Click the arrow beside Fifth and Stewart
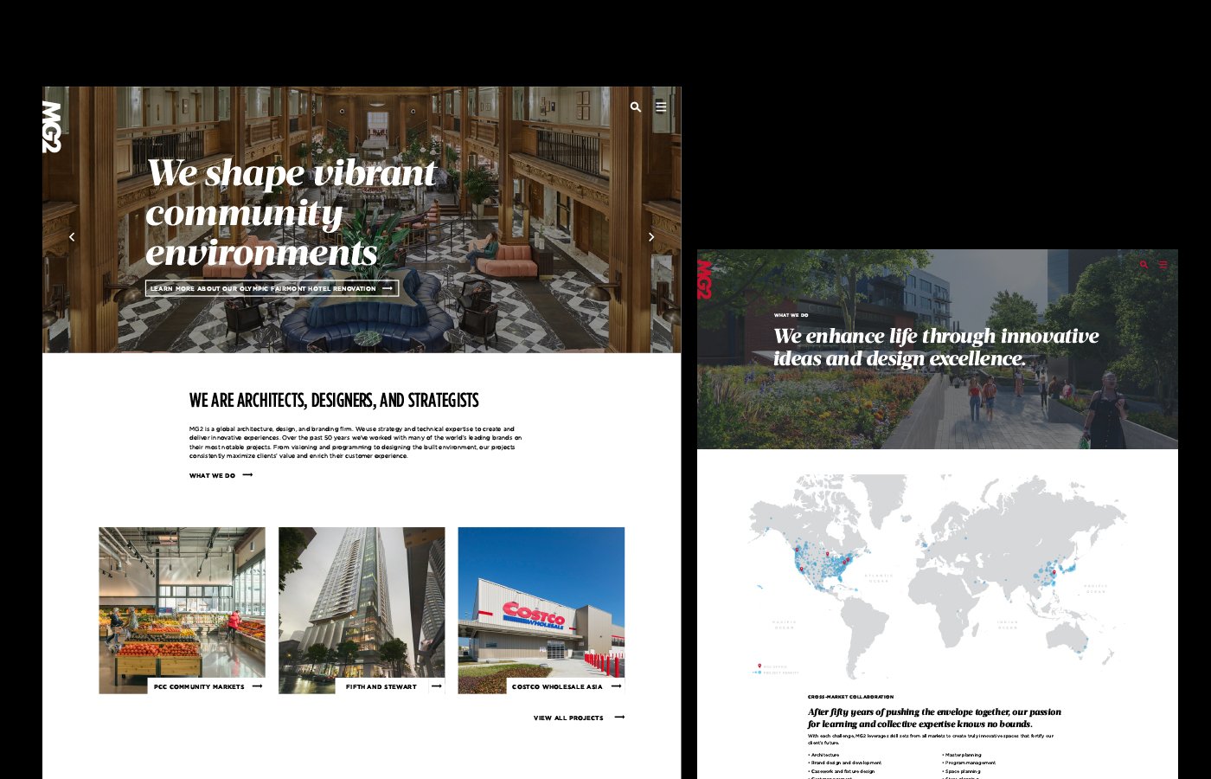Viewport: 1211px width, 779px height. (x=437, y=686)
